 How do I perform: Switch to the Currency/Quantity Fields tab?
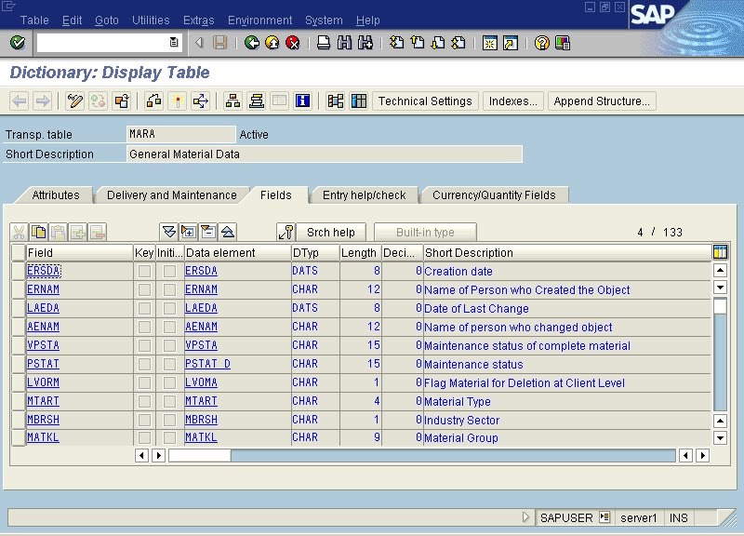point(494,195)
